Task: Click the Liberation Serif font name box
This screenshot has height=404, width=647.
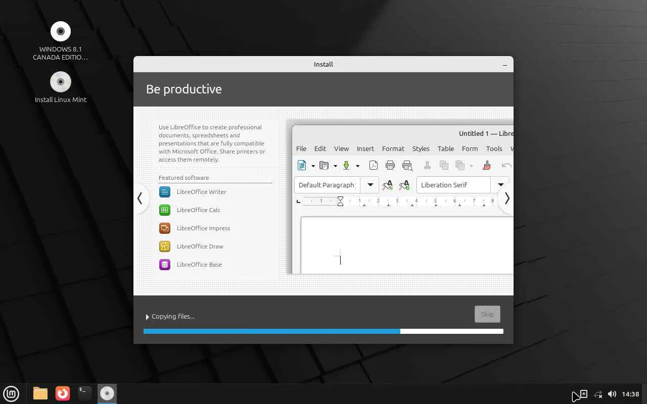Action: click(x=453, y=185)
